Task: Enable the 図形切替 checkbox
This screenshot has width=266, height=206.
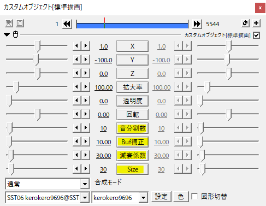Action: coord(194,197)
